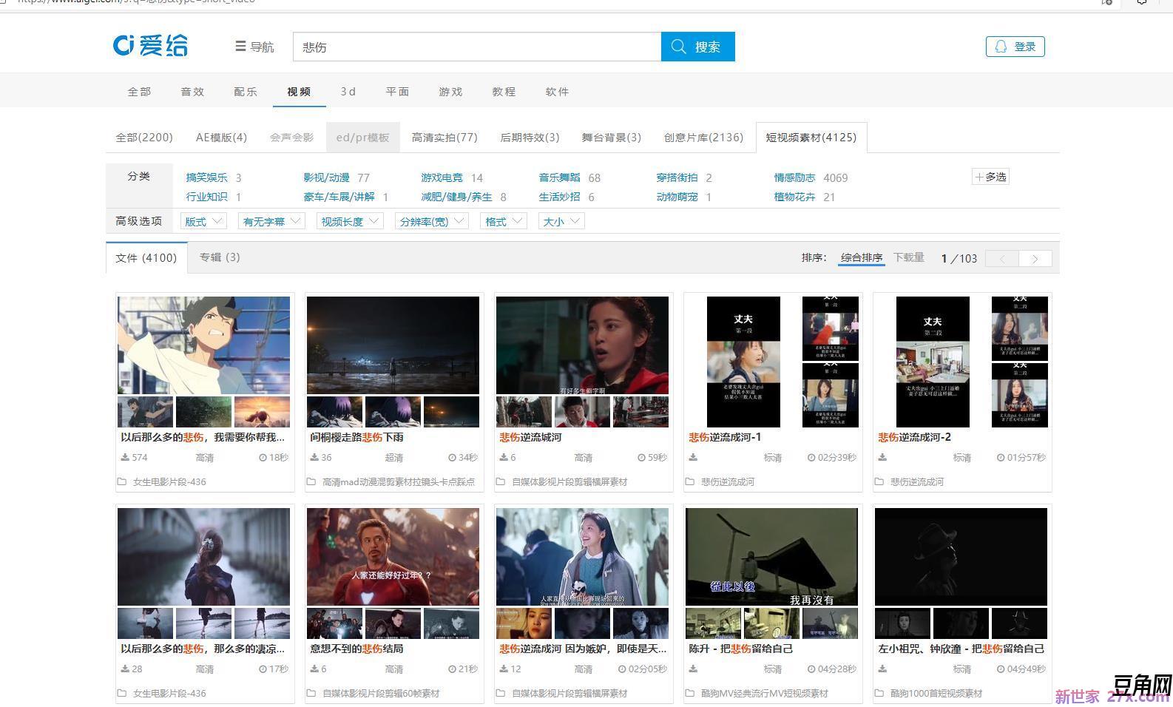
Task: Filter by 游戏电竞 category
Action: [442, 177]
